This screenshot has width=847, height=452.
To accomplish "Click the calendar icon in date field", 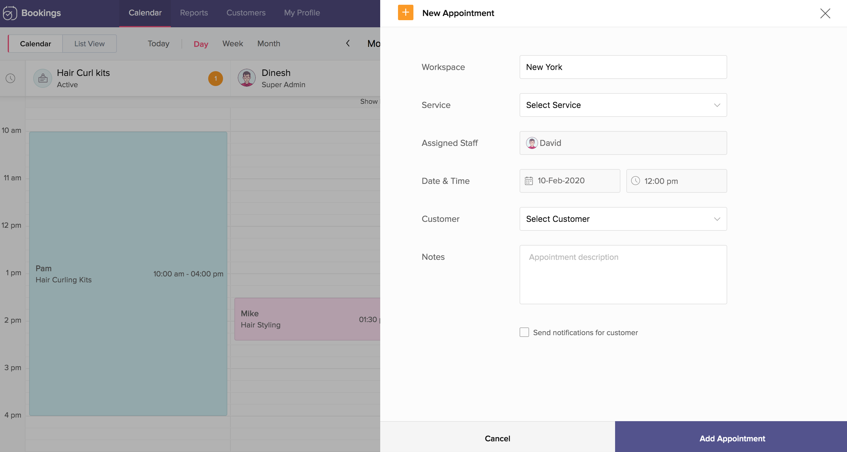I will pyautogui.click(x=528, y=181).
